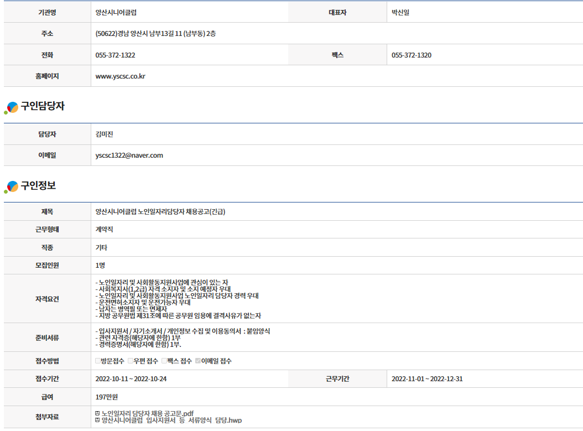Click the requirement line 운전면허소지자 및 운전가능자 우대
Screen dimensions: 583x431
143,302
